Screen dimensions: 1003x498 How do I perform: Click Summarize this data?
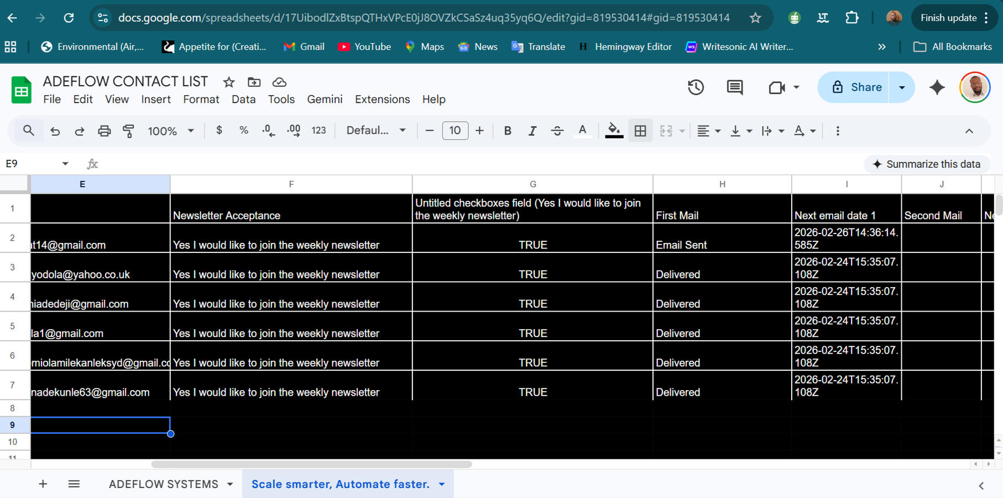pos(927,164)
